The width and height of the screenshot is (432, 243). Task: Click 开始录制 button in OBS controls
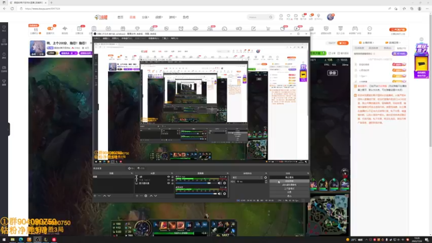coord(289,181)
